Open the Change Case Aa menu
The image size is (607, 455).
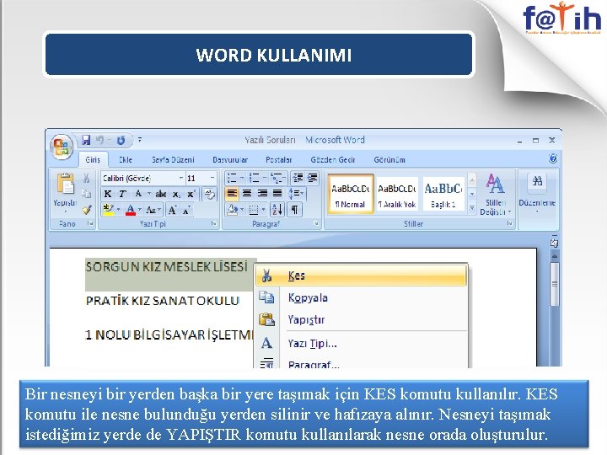(153, 210)
